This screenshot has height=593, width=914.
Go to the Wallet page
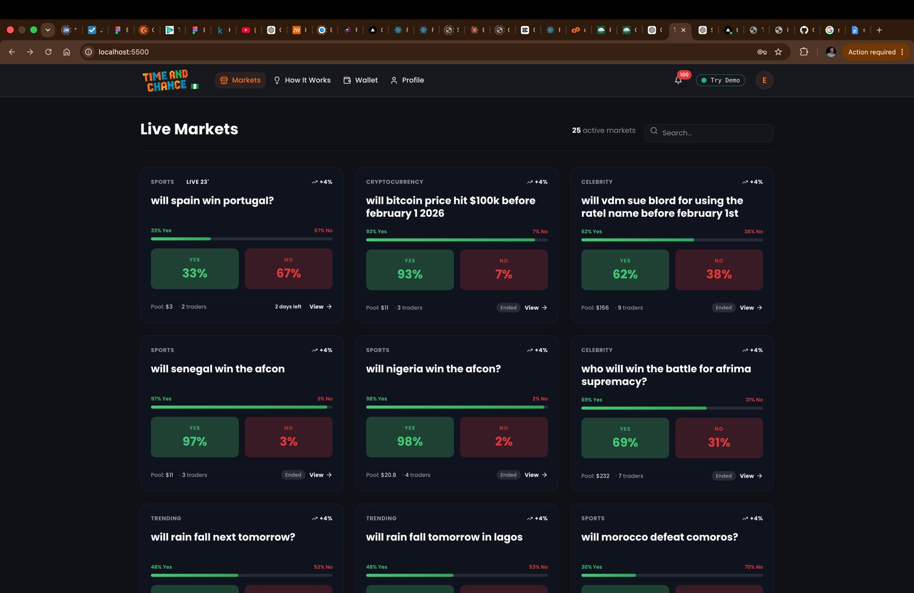pos(360,80)
